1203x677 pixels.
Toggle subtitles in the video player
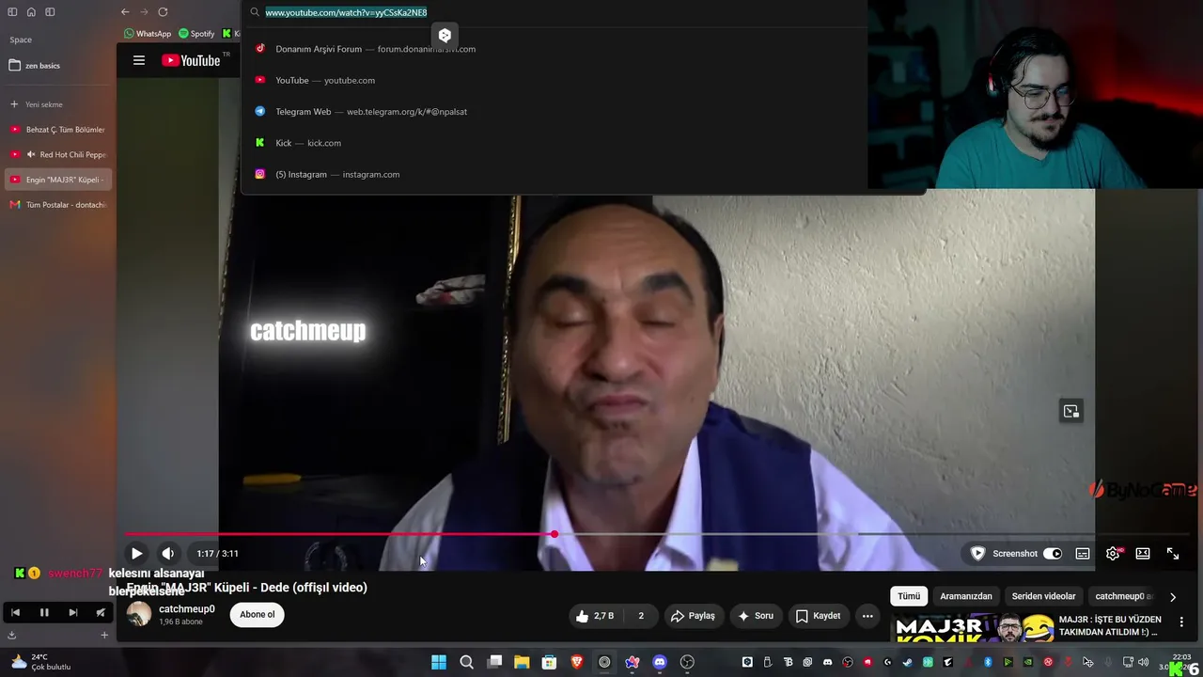1083,554
